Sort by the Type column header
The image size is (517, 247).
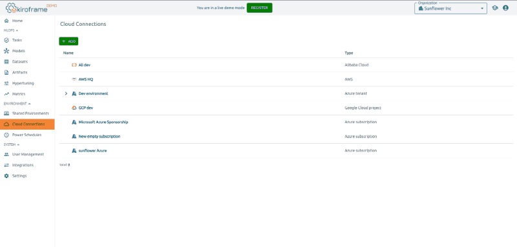pyautogui.click(x=349, y=53)
